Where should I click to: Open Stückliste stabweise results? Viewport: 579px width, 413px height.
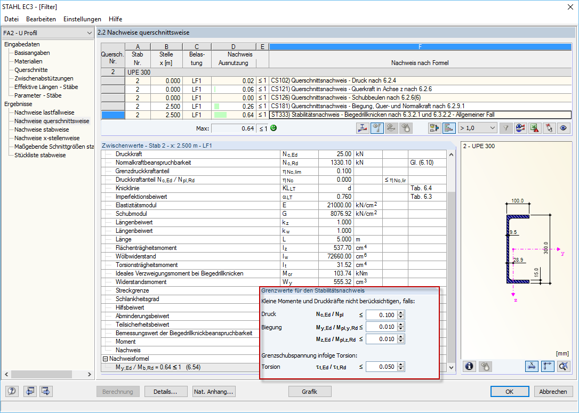point(40,155)
